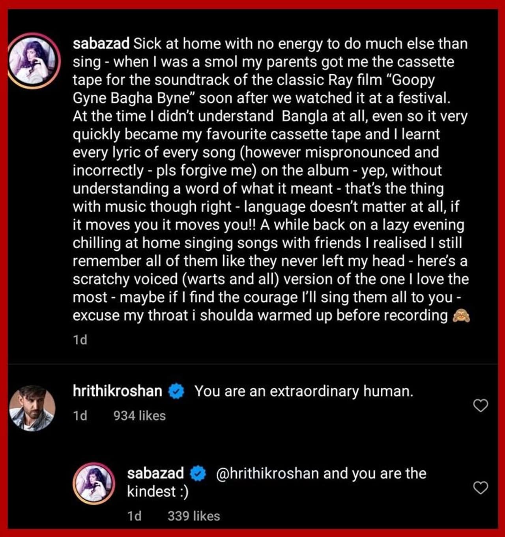Open sabazad's avatar on the reply comment

(94, 483)
